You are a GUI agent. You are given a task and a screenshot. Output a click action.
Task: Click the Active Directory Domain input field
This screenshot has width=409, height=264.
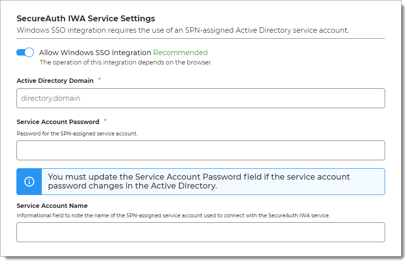200,98
